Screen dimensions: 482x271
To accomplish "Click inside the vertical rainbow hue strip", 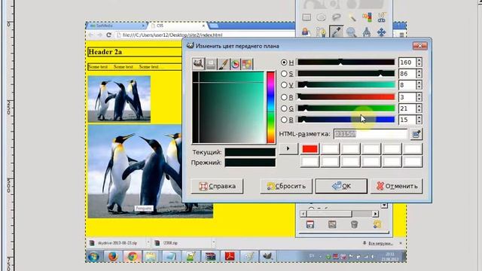I will pyautogui.click(x=270, y=107).
